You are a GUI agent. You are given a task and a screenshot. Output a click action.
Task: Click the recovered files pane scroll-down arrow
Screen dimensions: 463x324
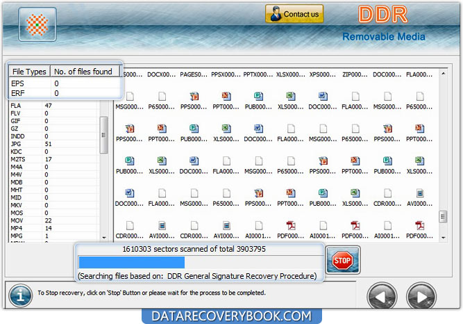click(x=443, y=238)
